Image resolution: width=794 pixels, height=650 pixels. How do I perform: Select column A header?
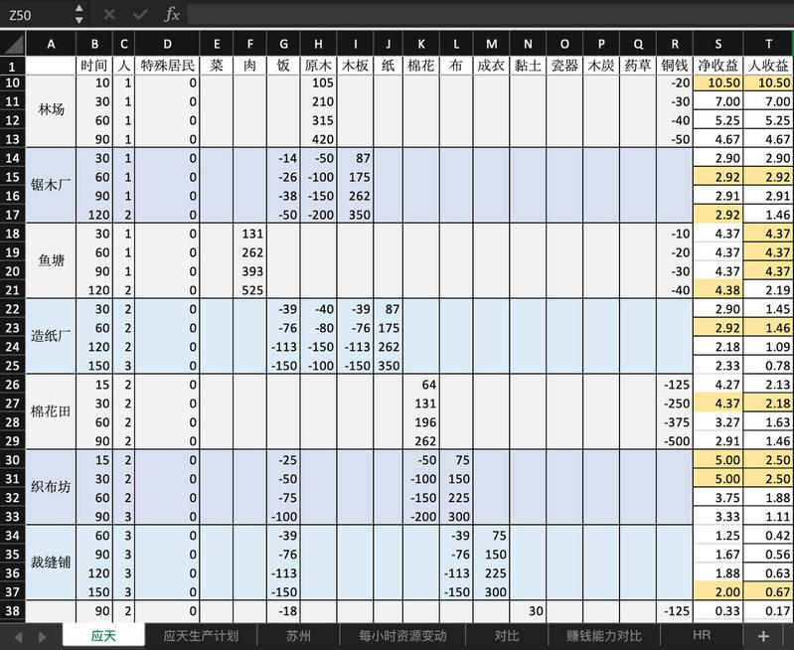[51, 44]
